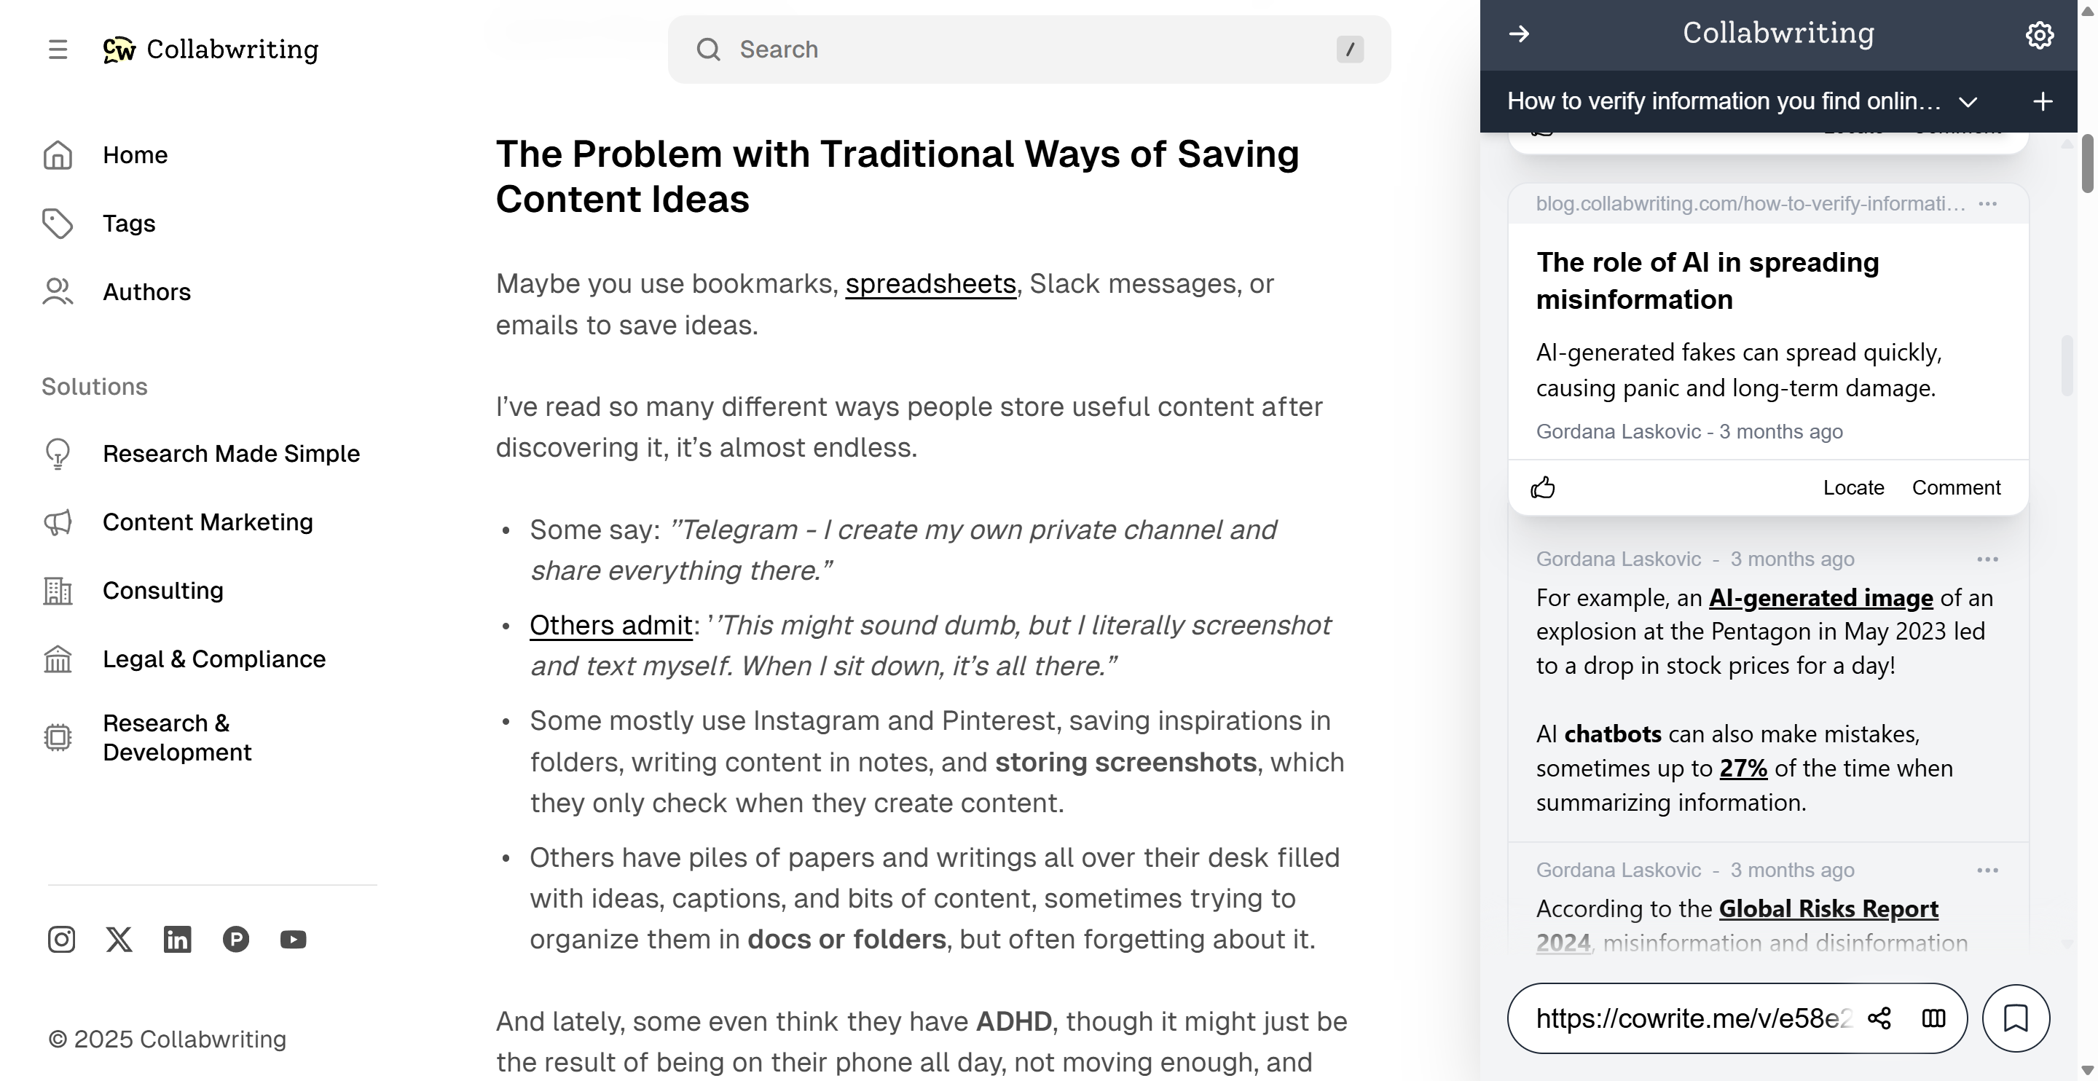Select Tags in the sidebar menu

(x=129, y=223)
